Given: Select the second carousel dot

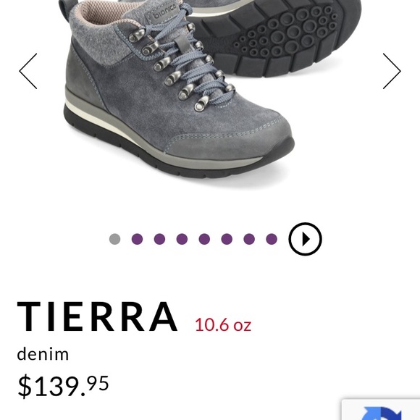Looking at the screenshot, I should pyautogui.click(x=137, y=239).
